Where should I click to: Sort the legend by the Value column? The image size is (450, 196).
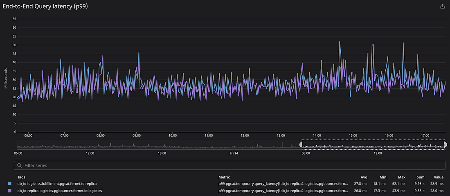[x=439, y=177]
